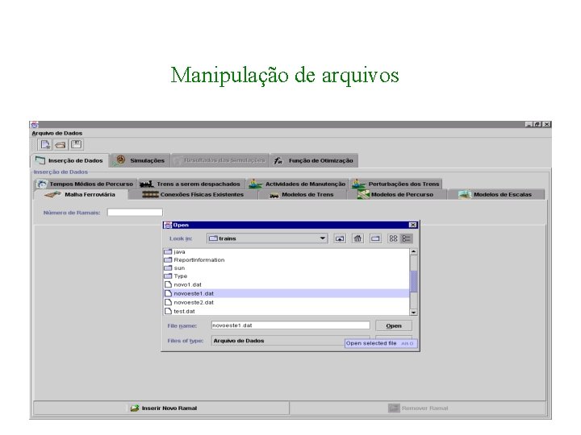Expand the Files of type dropdown
This screenshot has height=435, width=581.
click(x=290, y=341)
